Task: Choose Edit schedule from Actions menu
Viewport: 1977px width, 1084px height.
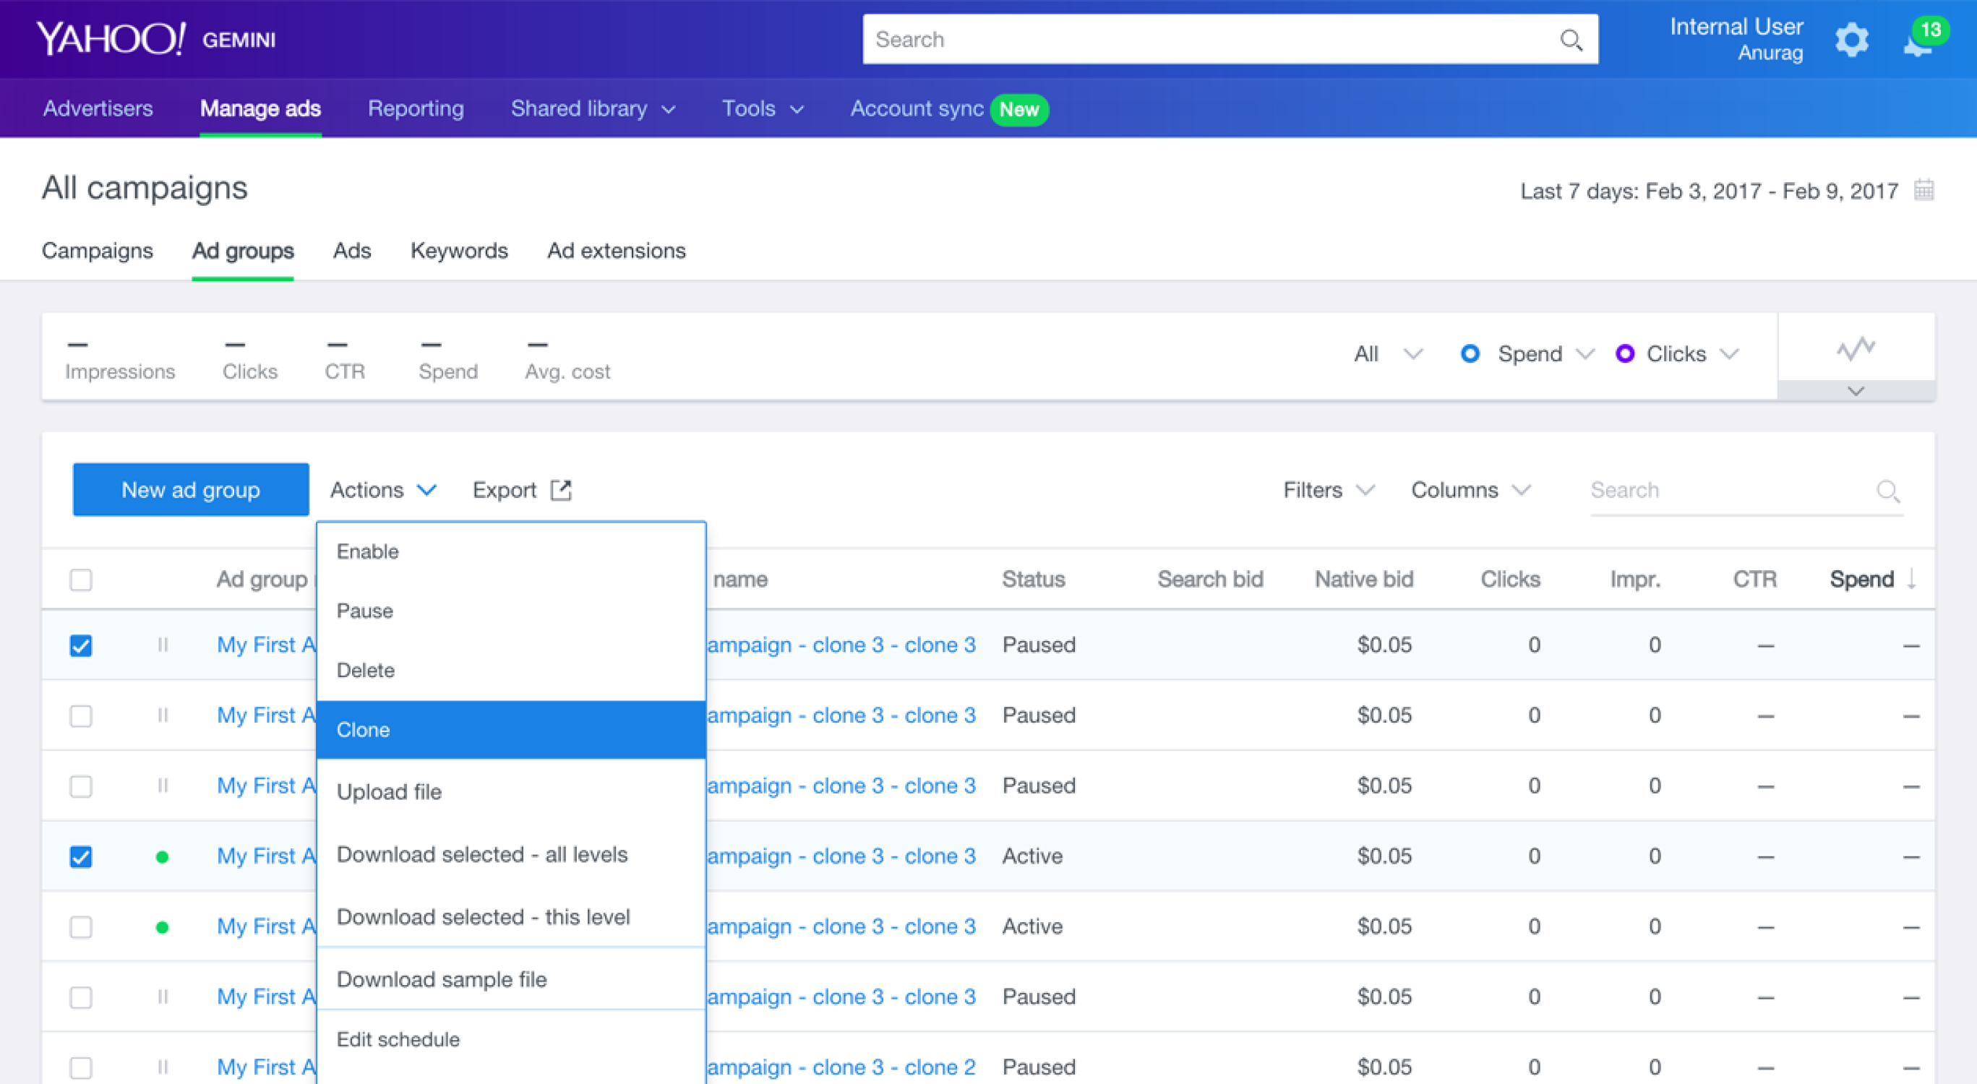Action: point(511,1039)
